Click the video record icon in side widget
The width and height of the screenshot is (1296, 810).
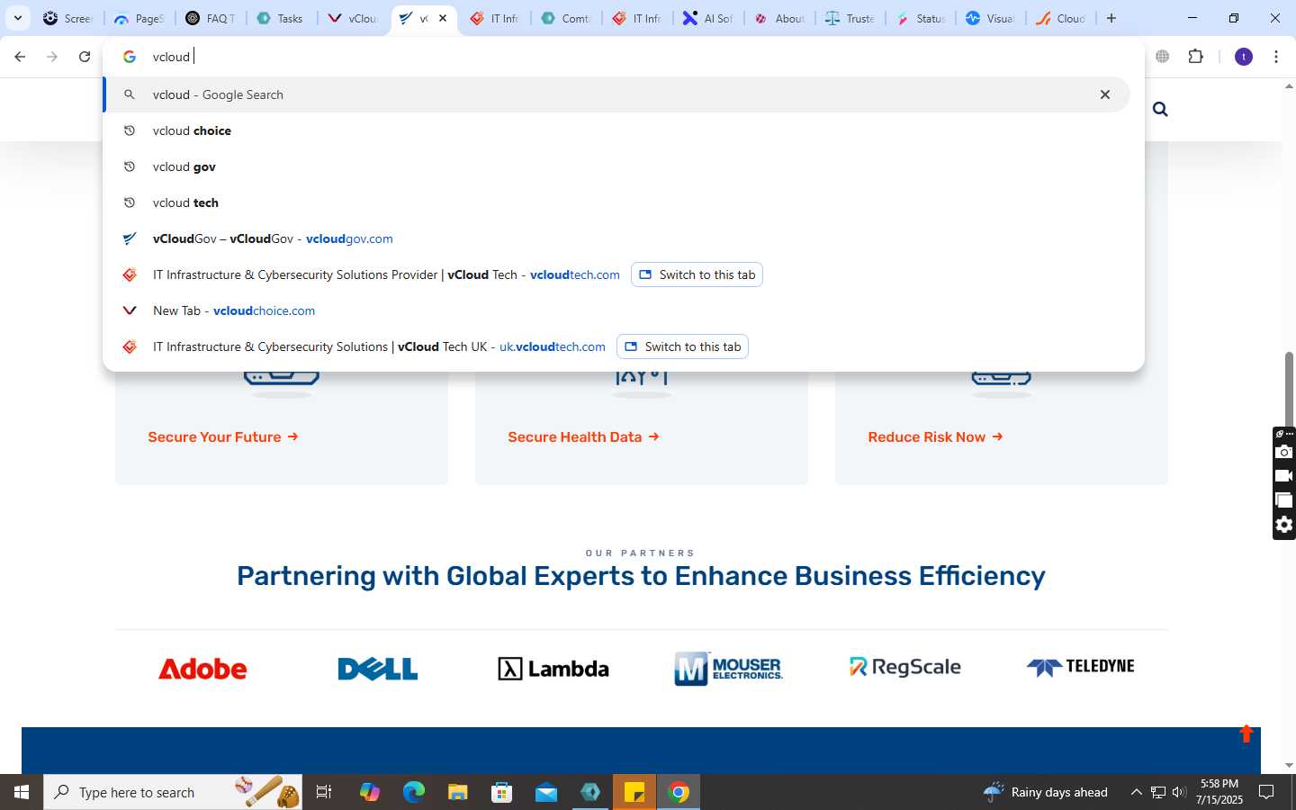[1284, 476]
